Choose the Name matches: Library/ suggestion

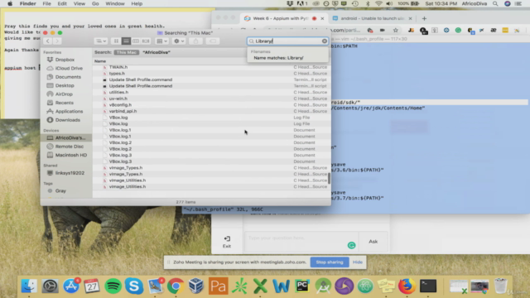(x=278, y=58)
